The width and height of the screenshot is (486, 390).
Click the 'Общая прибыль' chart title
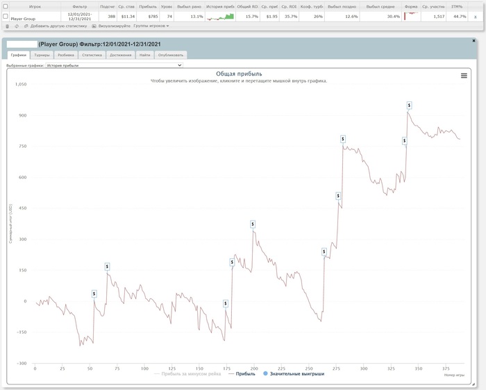pyautogui.click(x=239, y=74)
